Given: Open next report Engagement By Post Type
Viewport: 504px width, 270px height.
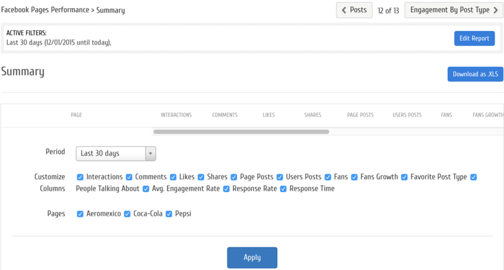Looking at the screenshot, I should pos(453,10).
